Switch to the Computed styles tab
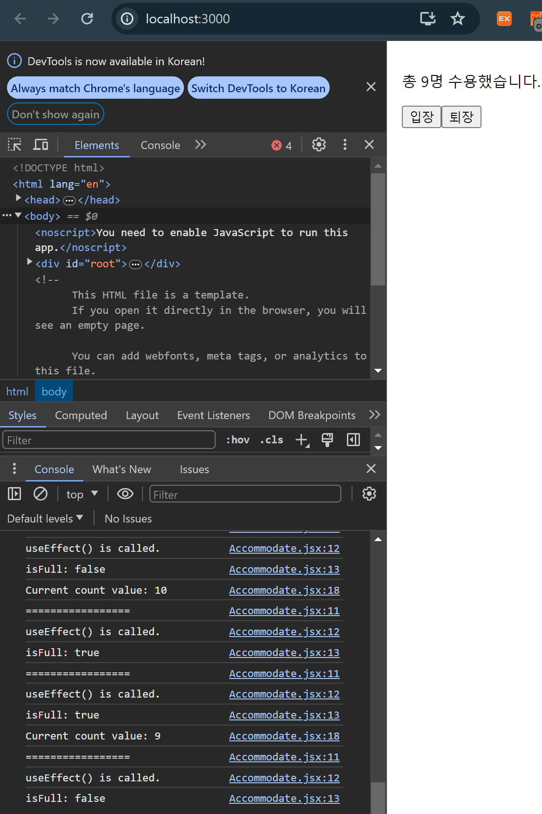The width and height of the screenshot is (542, 814). [x=81, y=415]
